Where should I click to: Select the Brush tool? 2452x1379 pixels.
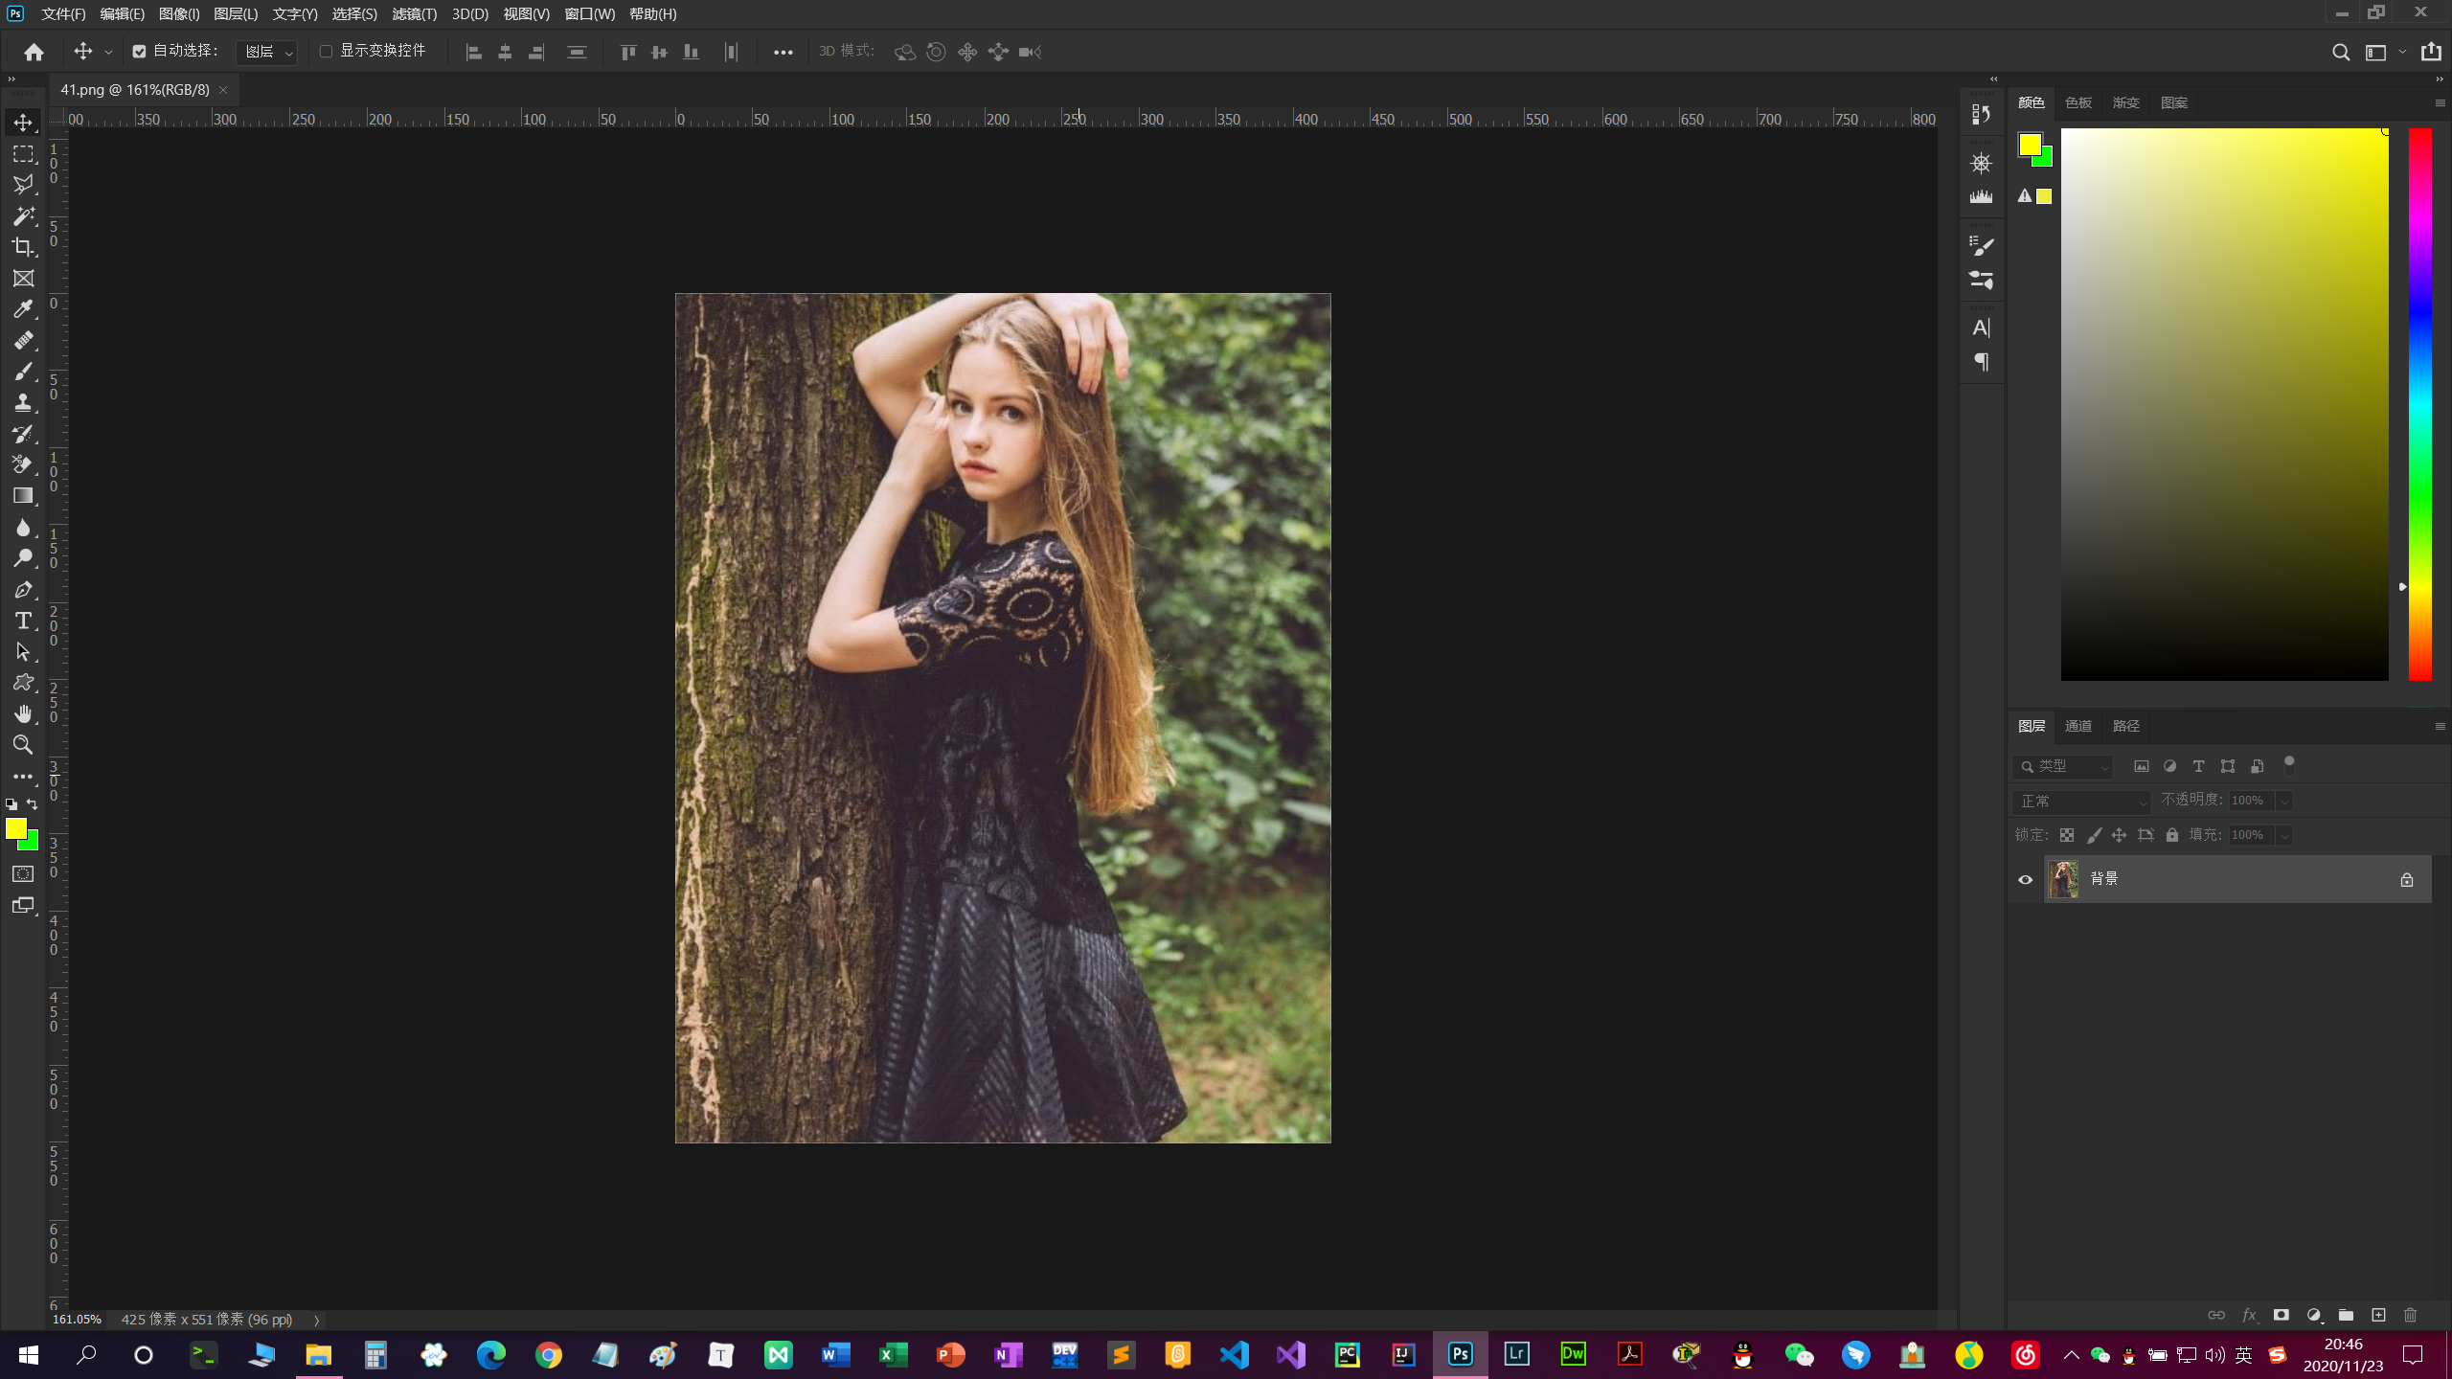point(23,371)
